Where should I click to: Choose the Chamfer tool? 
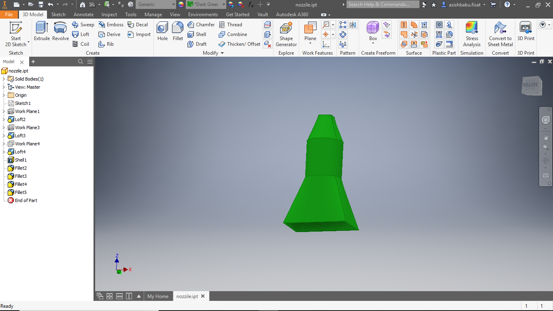coord(201,25)
